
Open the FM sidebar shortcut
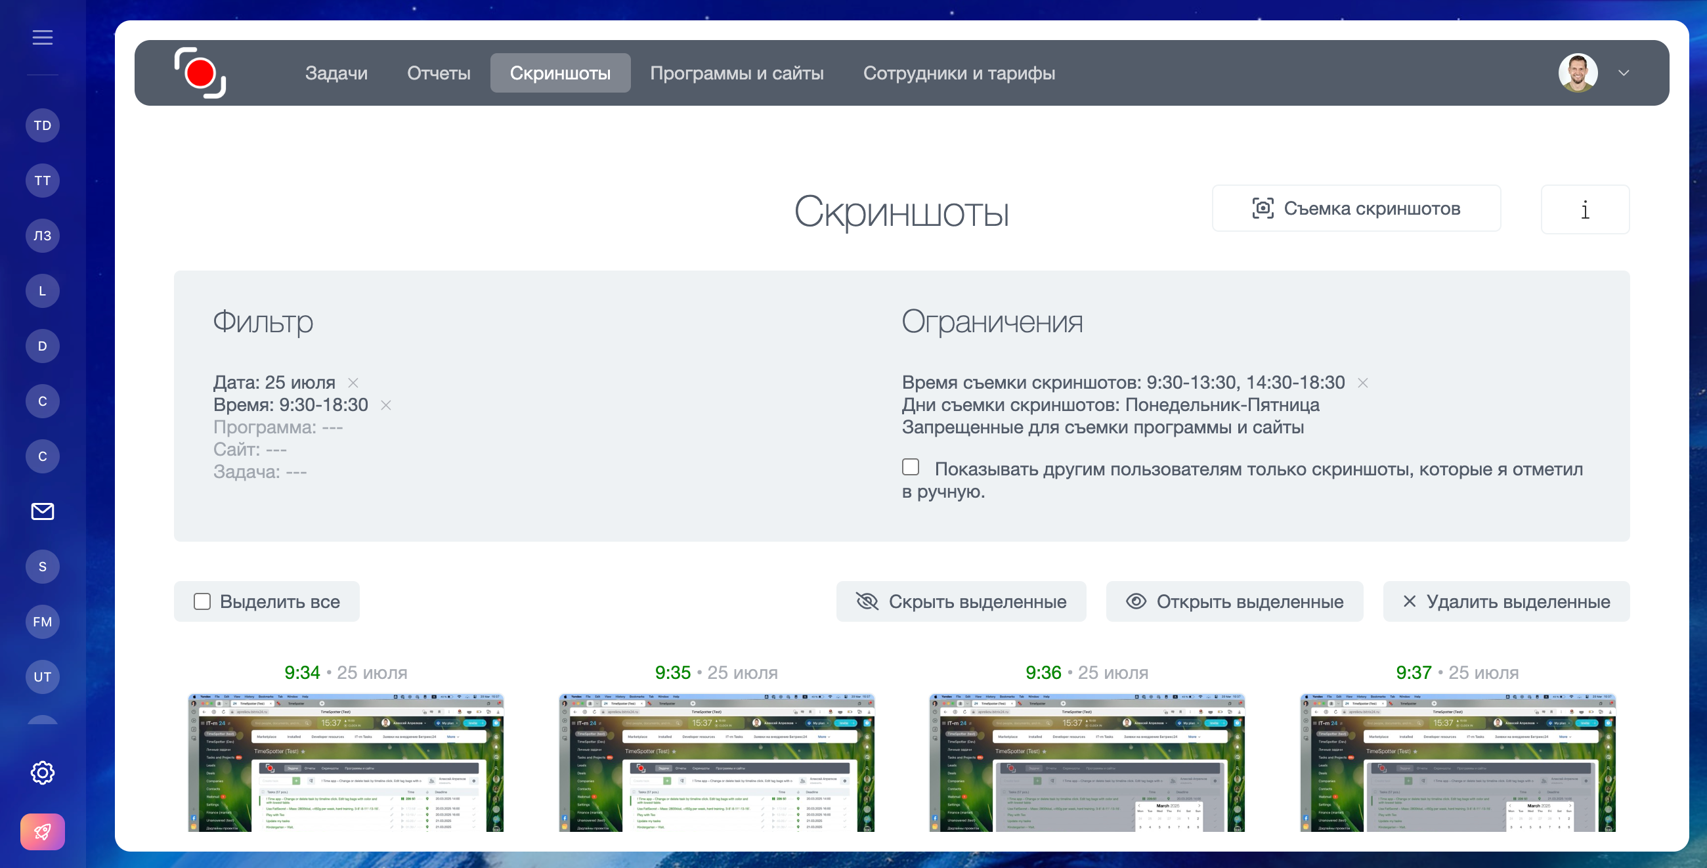[x=43, y=622]
